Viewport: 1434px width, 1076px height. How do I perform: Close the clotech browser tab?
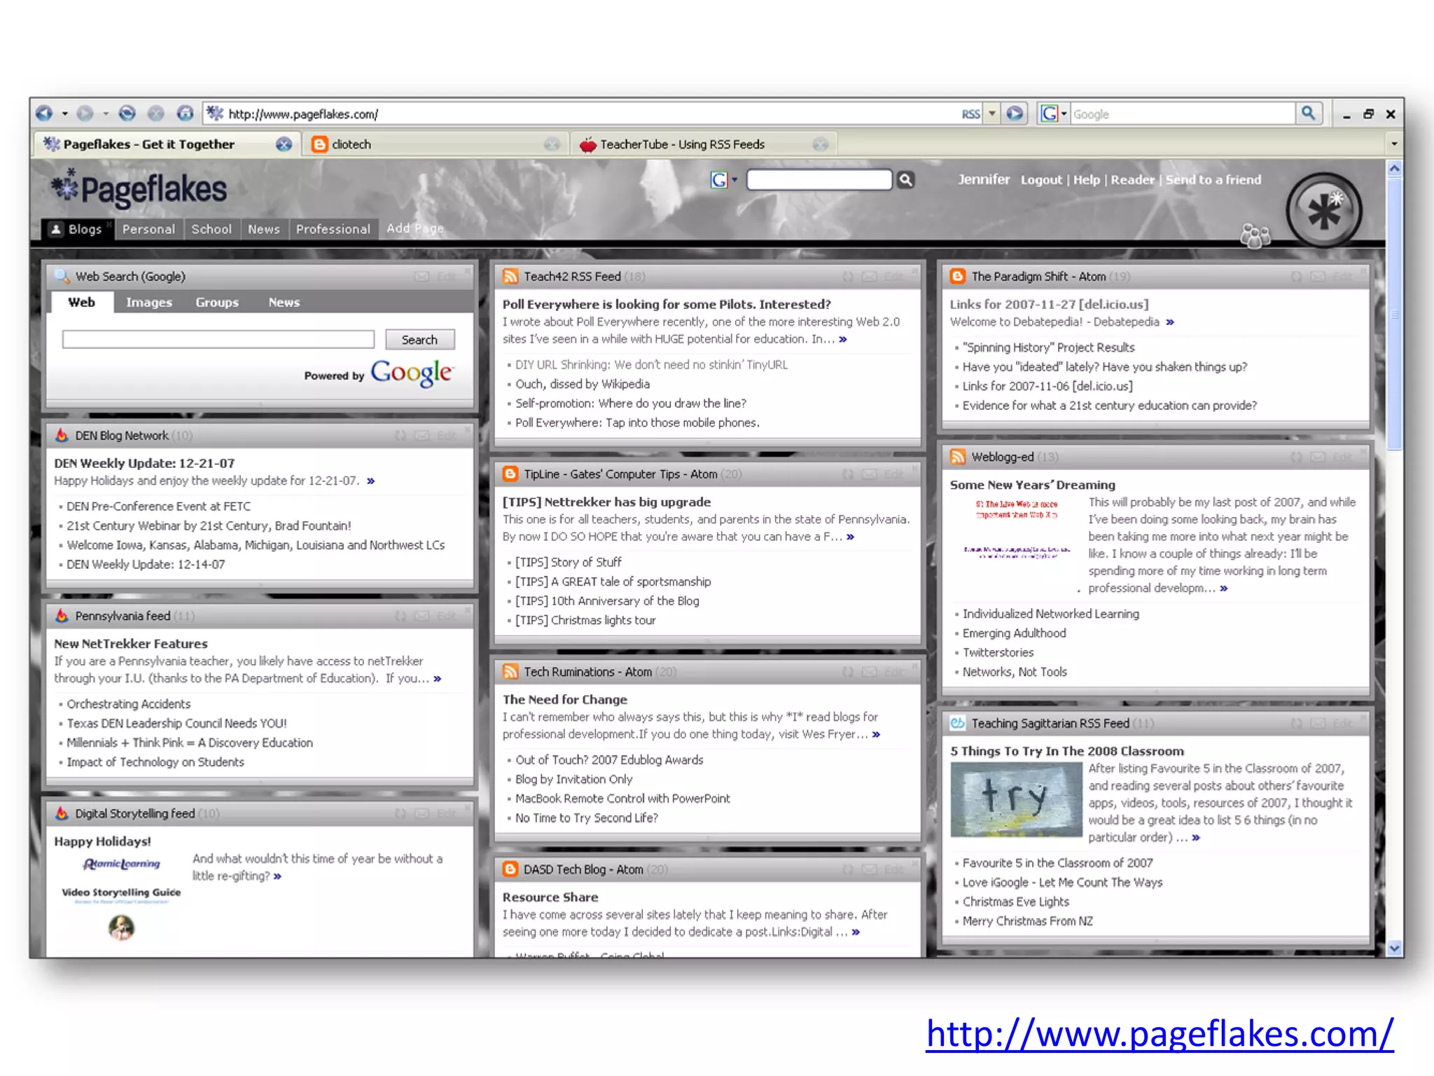point(552,144)
